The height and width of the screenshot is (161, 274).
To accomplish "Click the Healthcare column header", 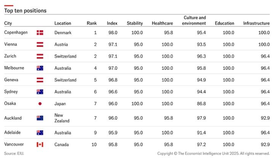I will click(162, 24).
